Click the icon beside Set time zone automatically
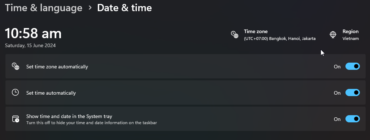370x140 pixels. tap(16, 66)
